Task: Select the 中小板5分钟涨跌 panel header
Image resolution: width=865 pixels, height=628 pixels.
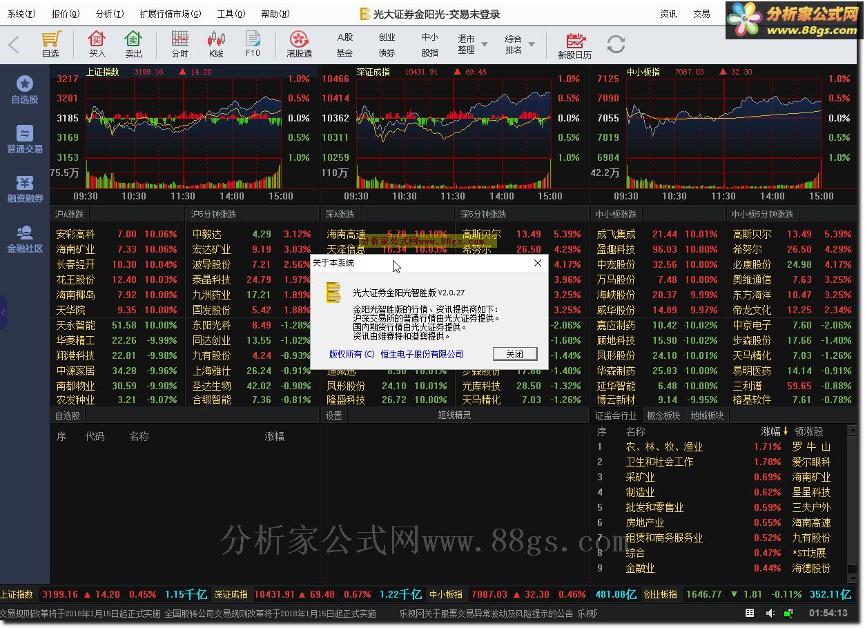Action: click(x=763, y=214)
